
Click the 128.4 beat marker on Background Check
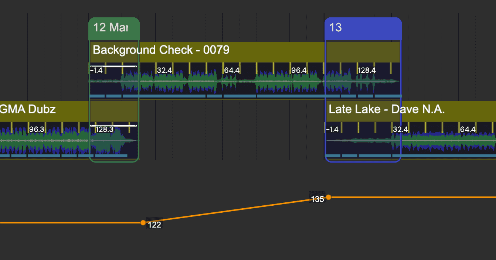tap(367, 70)
